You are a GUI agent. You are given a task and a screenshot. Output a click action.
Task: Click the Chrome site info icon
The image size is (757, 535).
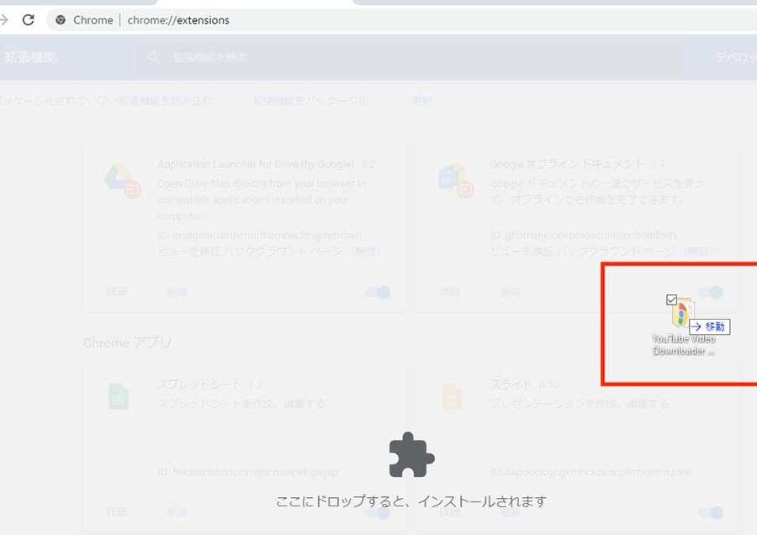[61, 20]
